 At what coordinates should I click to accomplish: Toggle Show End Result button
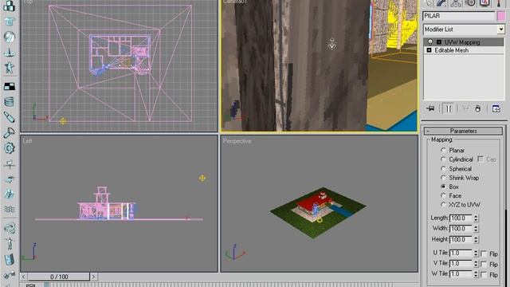(448, 108)
